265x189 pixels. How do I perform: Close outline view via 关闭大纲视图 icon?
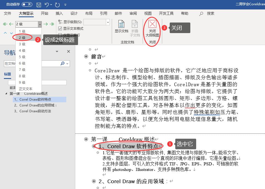pos(152,27)
